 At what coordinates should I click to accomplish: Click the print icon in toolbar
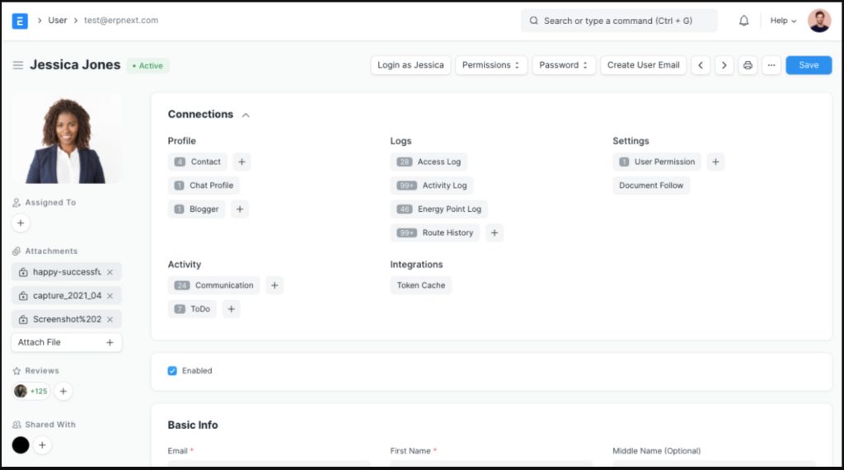(748, 65)
